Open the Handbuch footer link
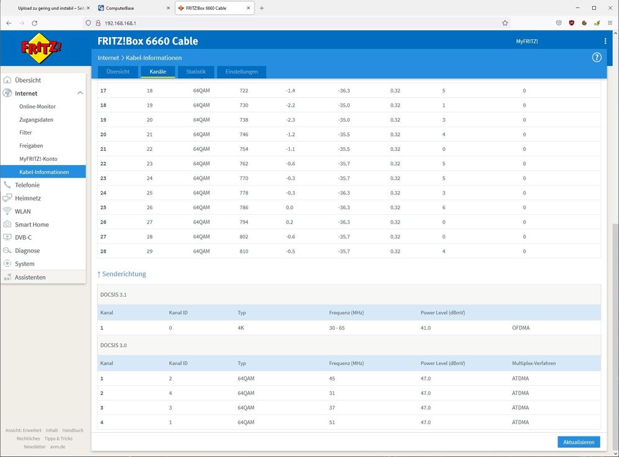The image size is (619, 457). [x=73, y=430]
